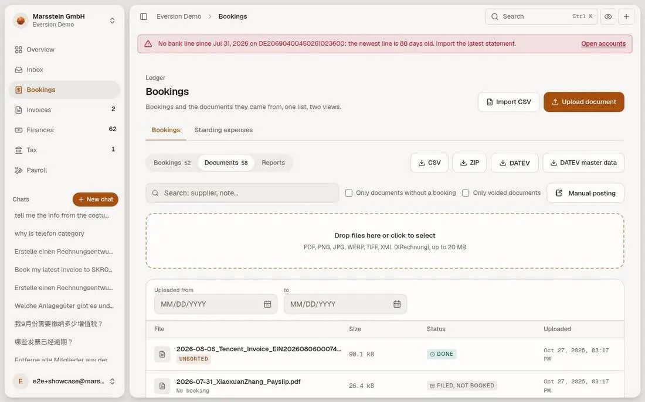The image size is (645, 402).
Task: Download CSV export
Action: pos(429,163)
